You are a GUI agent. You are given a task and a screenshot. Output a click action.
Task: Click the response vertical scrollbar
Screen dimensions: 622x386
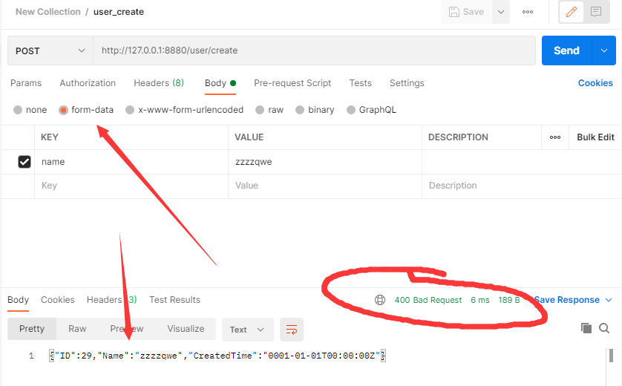[x=612, y=356]
